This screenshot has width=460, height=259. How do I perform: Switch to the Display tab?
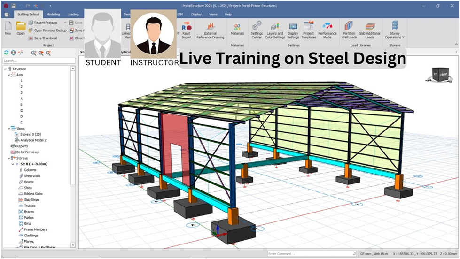(x=196, y=15)
